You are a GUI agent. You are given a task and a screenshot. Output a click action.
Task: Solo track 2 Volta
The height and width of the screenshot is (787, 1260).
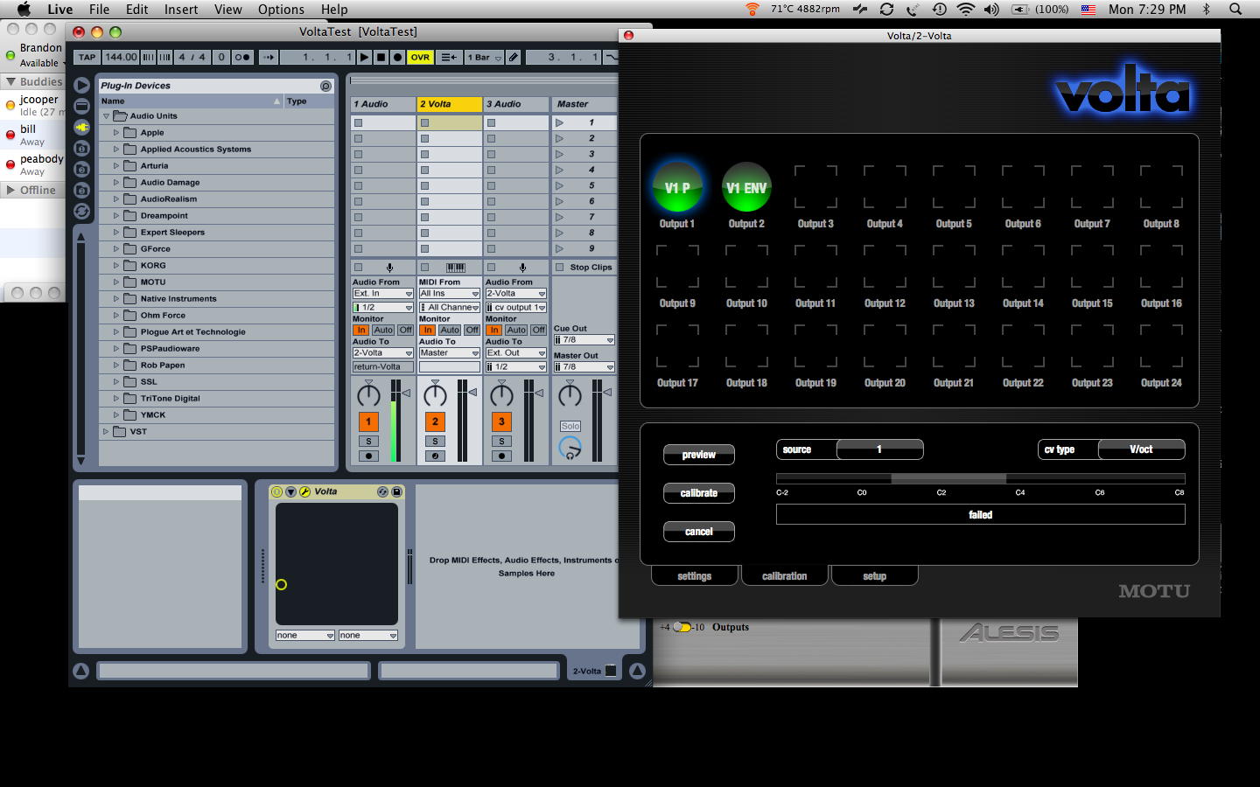(435, 442)
